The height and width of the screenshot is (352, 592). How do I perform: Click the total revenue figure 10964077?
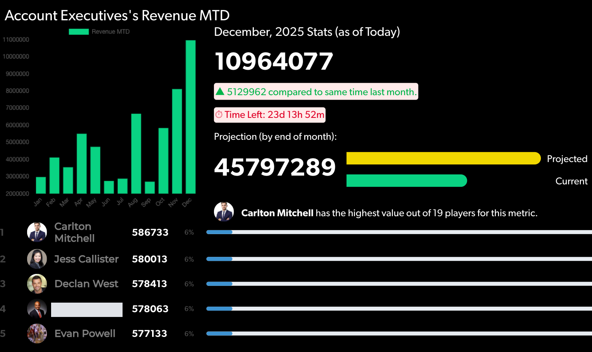pyautogui.click(x=274, y=61)
